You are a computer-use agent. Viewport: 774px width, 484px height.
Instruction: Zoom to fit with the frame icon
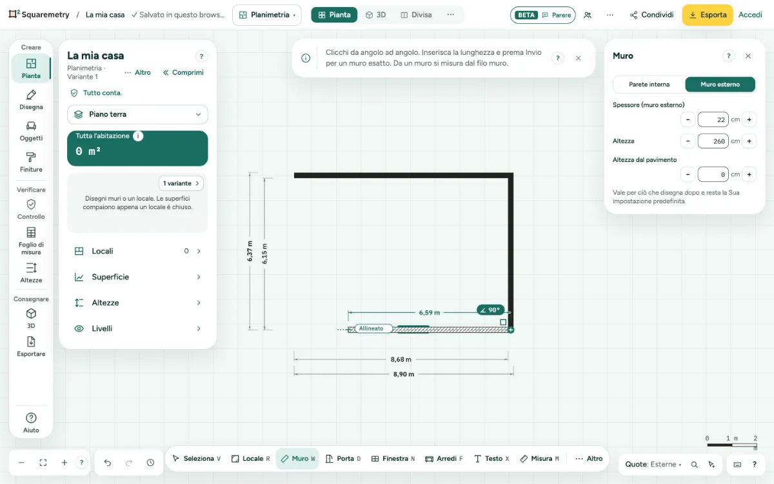point(43,463)
